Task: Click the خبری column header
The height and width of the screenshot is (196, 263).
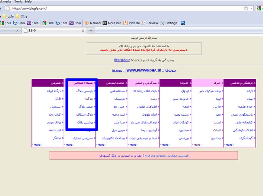Action: (208, 83)
